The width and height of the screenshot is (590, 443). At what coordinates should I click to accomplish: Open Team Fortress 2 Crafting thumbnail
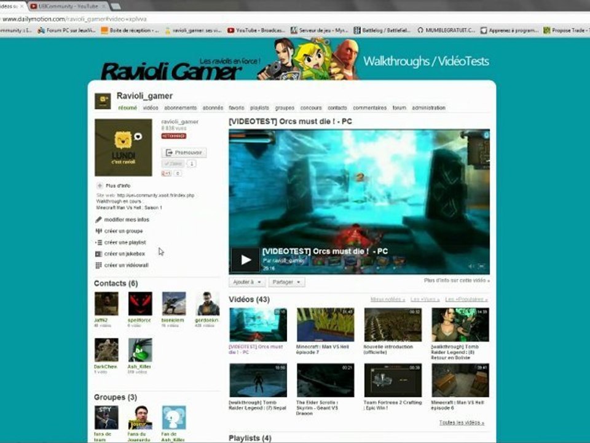(x=393, y=380)
